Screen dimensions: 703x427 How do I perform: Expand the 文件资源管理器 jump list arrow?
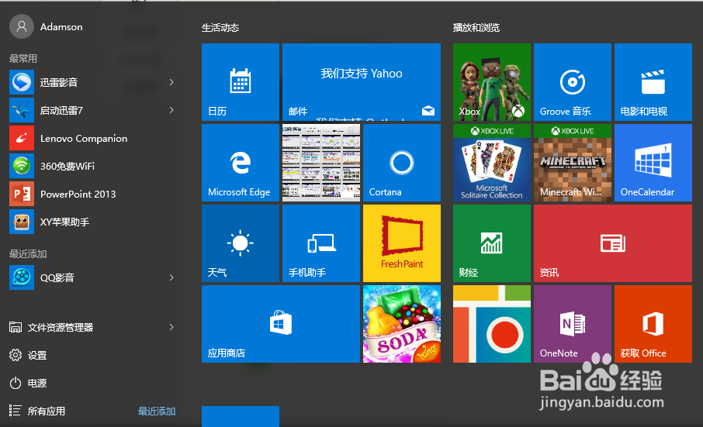[x=171, y=327]
